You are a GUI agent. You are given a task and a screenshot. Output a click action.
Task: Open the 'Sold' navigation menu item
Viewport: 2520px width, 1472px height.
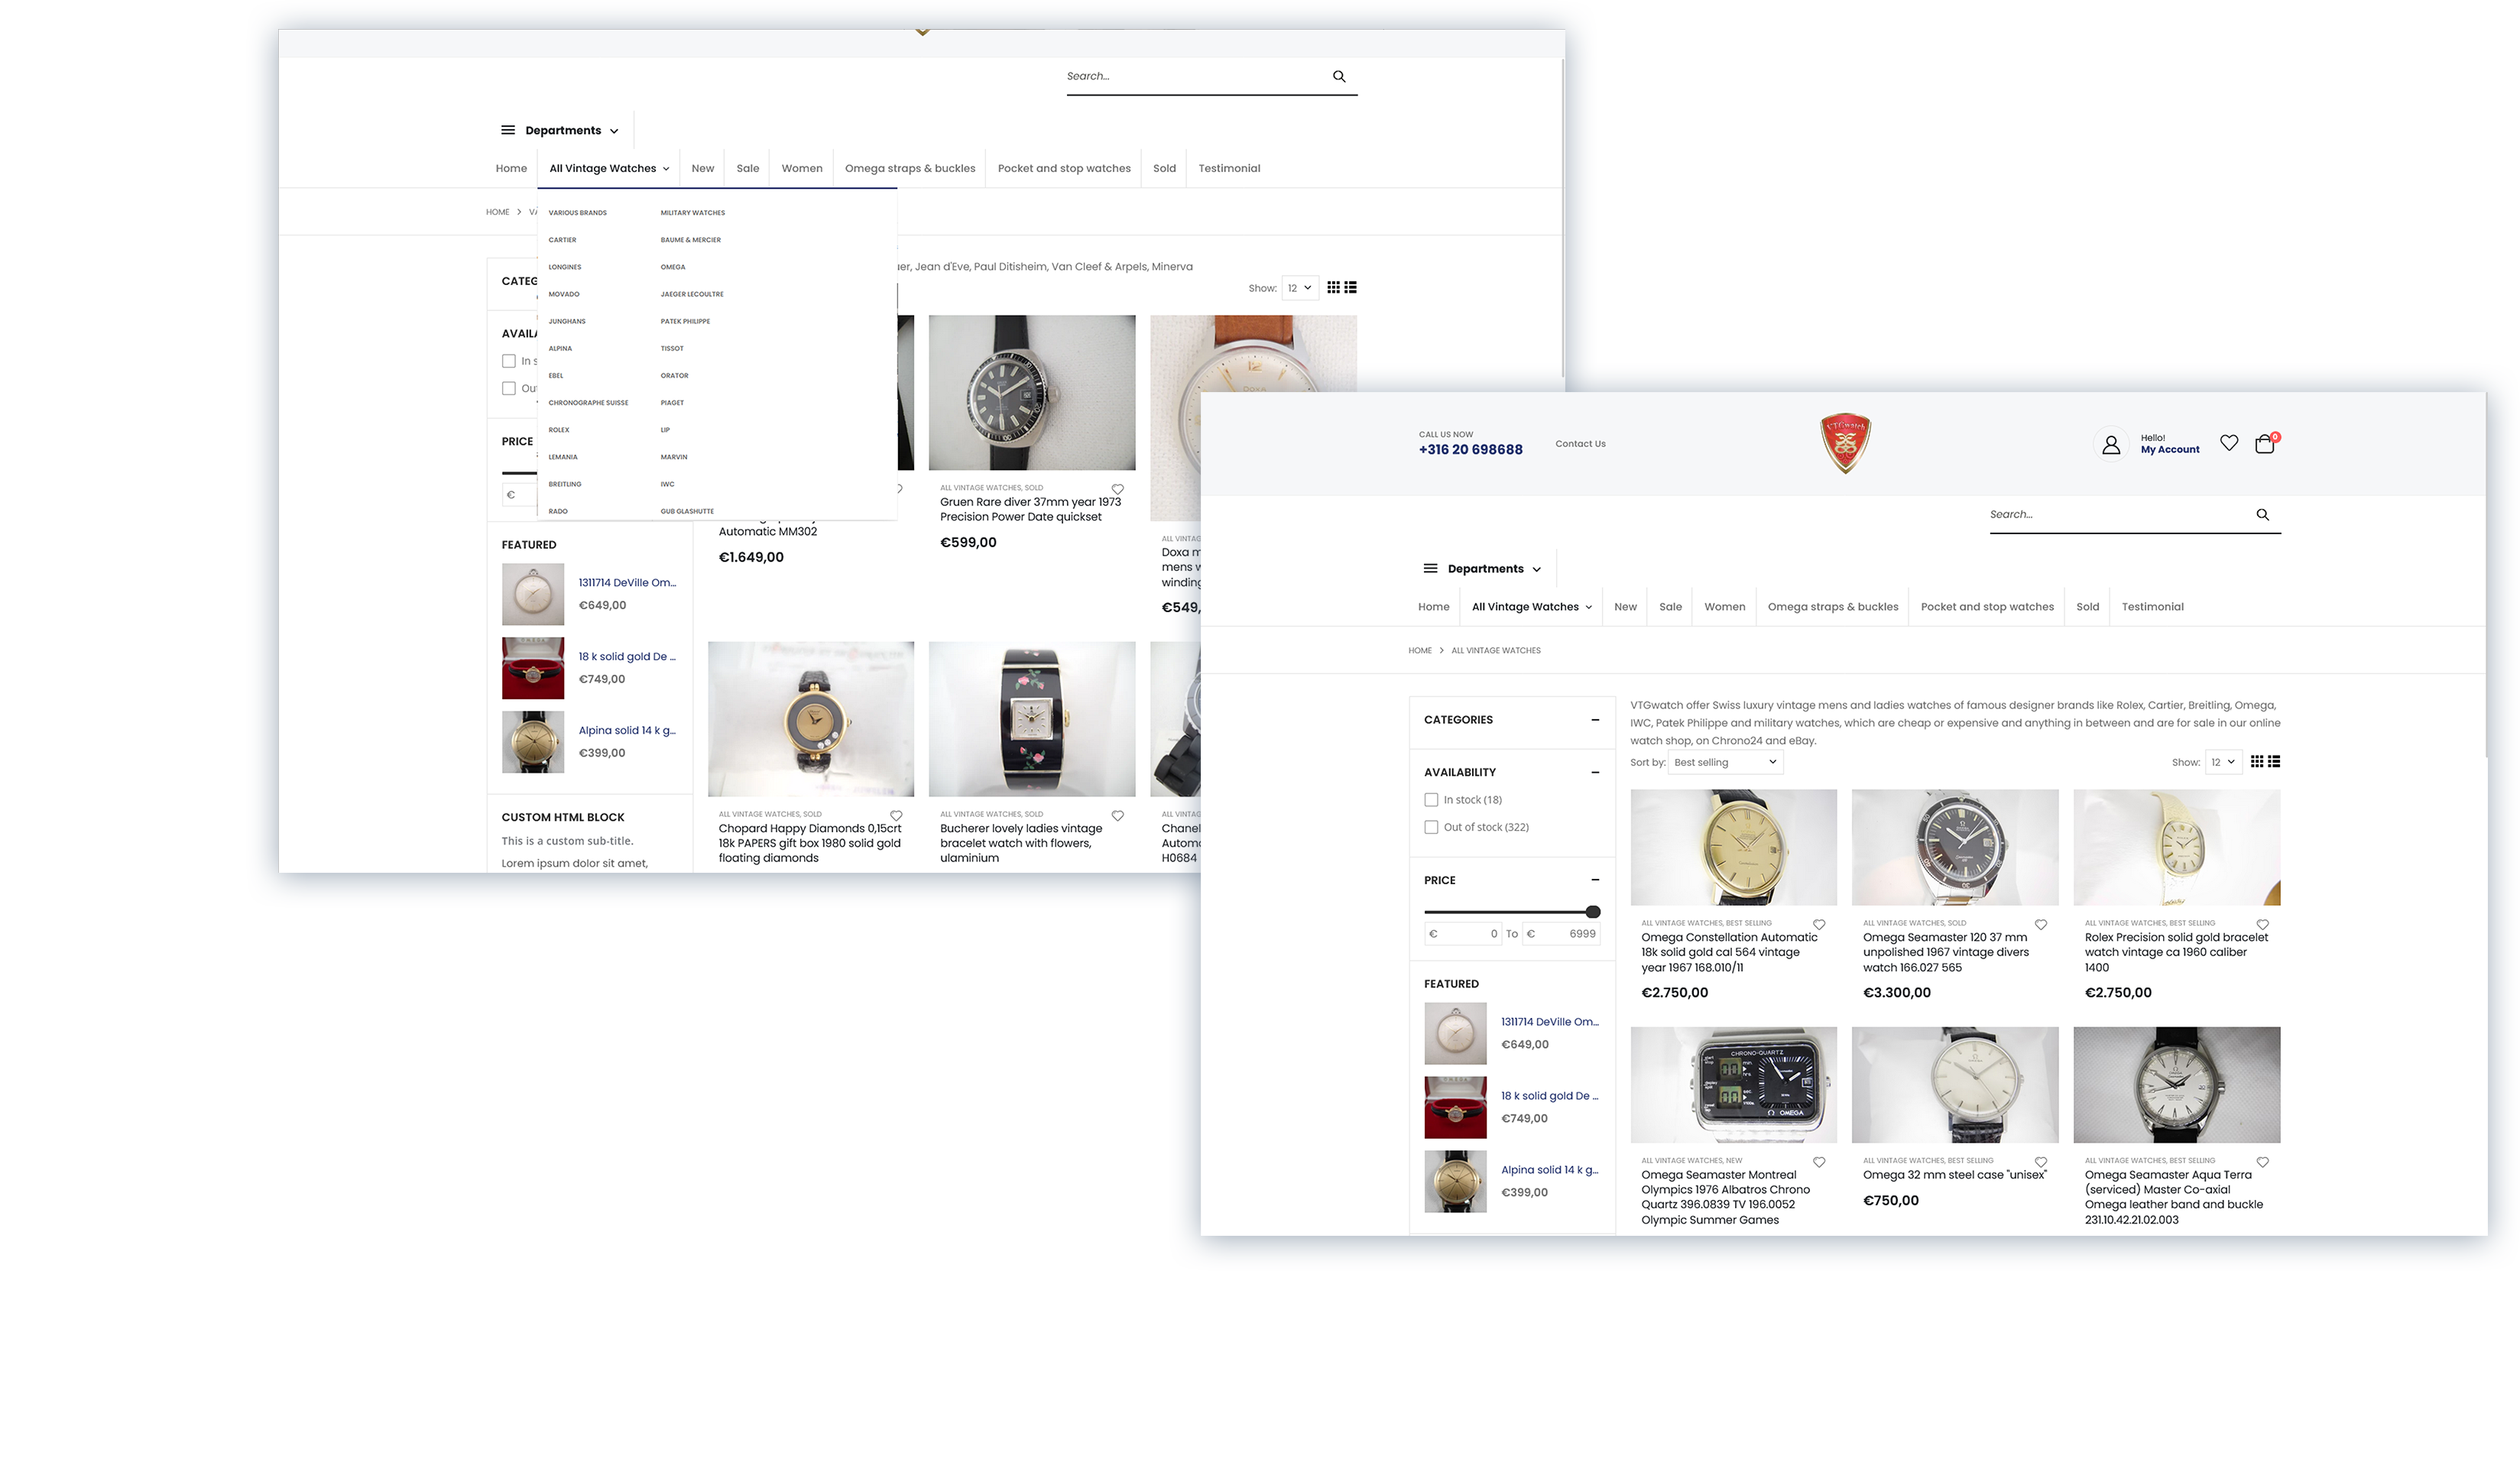[x=2087, y=606]
